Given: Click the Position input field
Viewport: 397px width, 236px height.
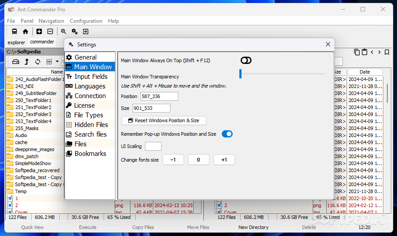Looking at the screenshot, I should [159, 96].
